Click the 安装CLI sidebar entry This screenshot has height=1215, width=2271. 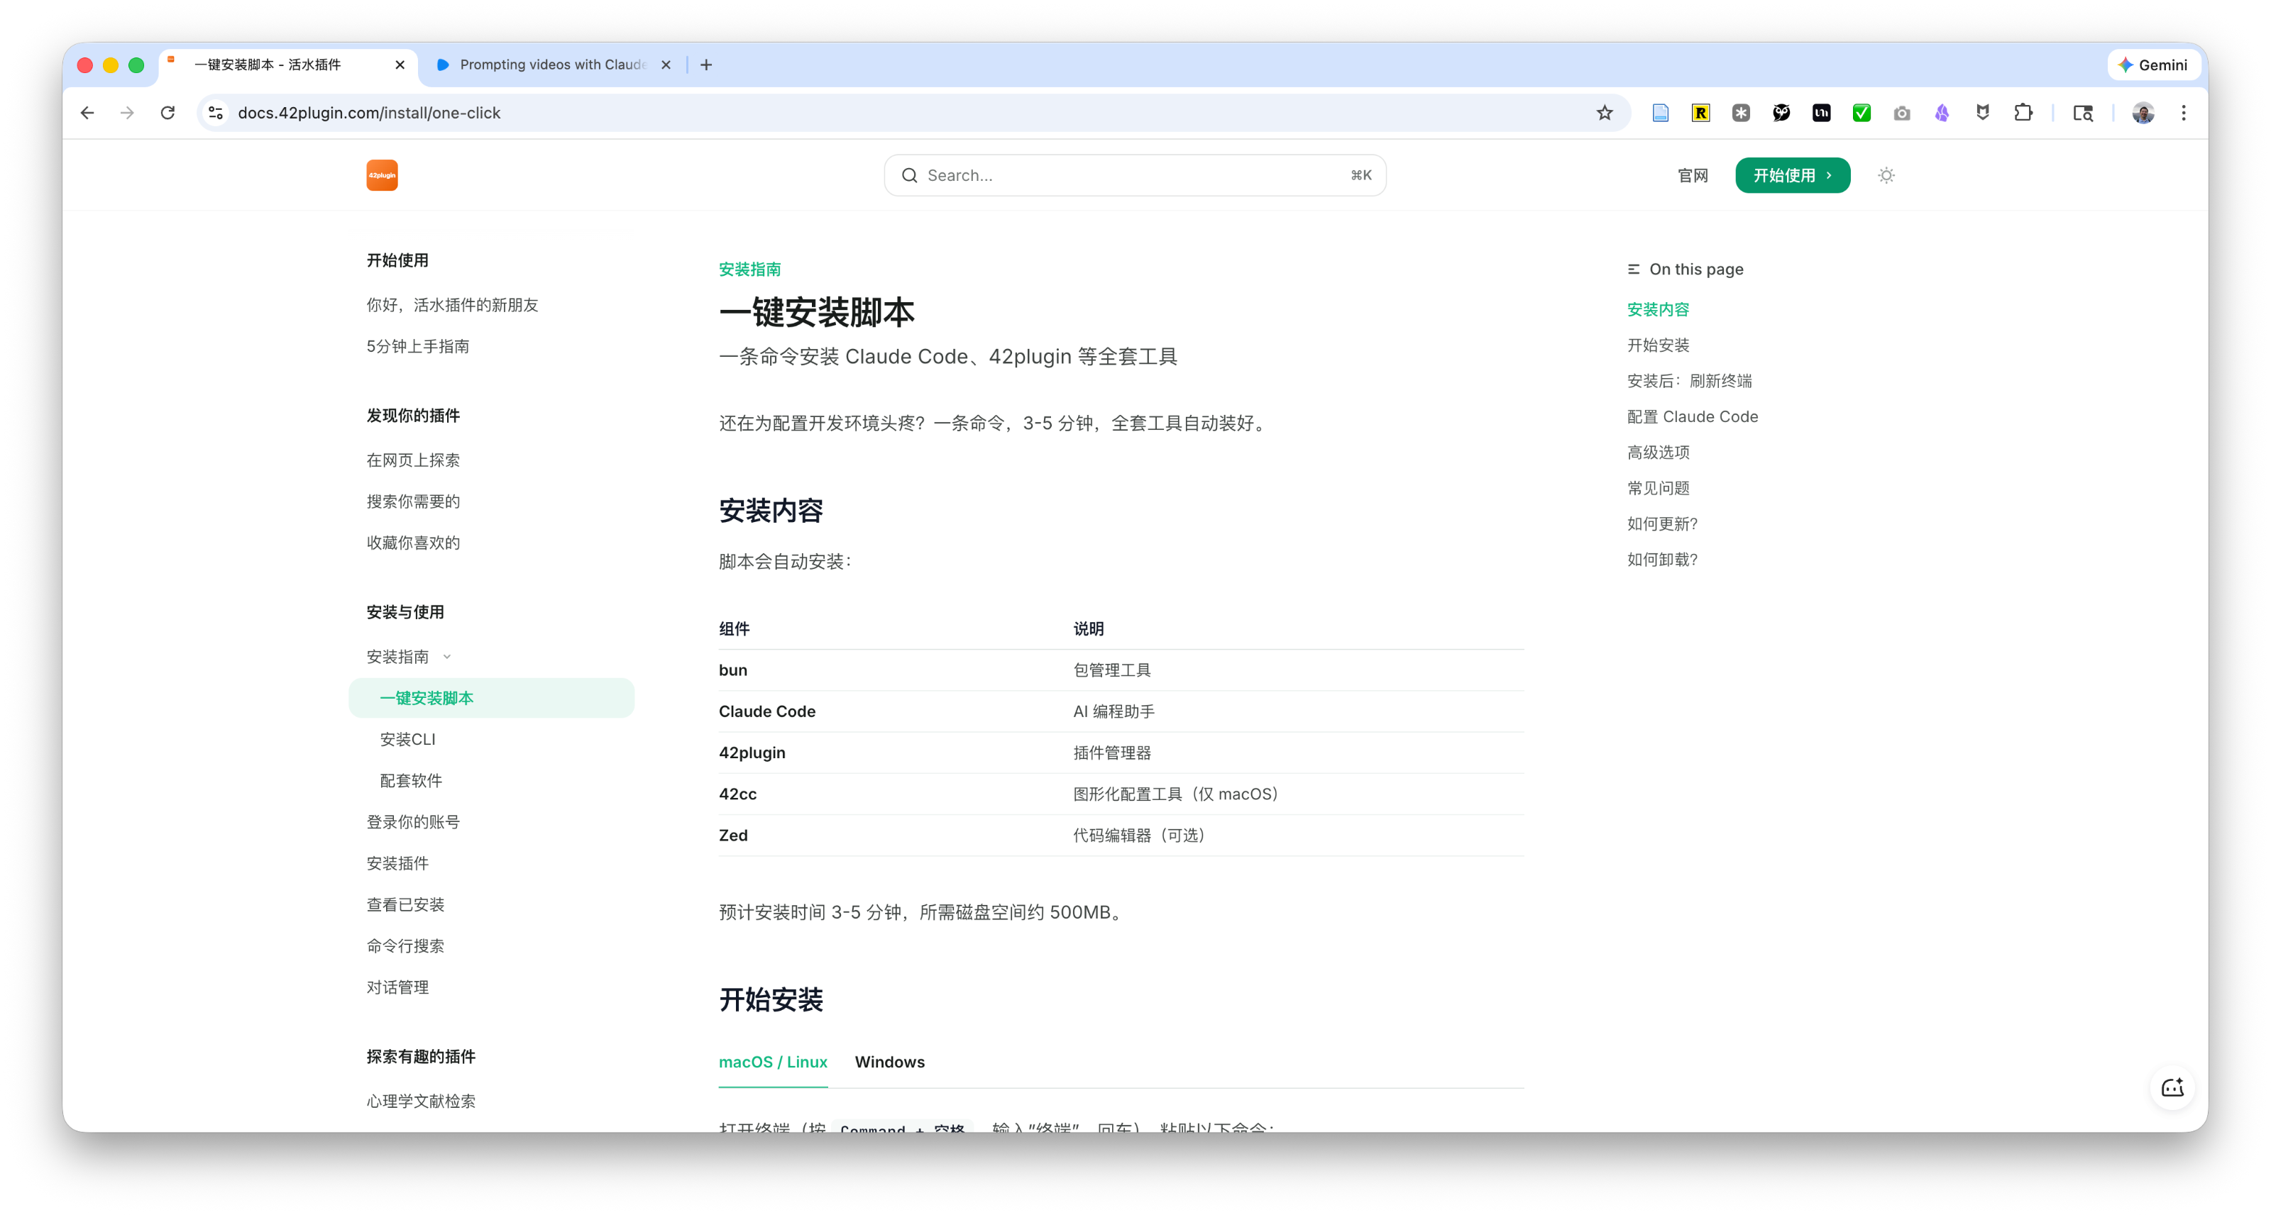coord(407,738)
